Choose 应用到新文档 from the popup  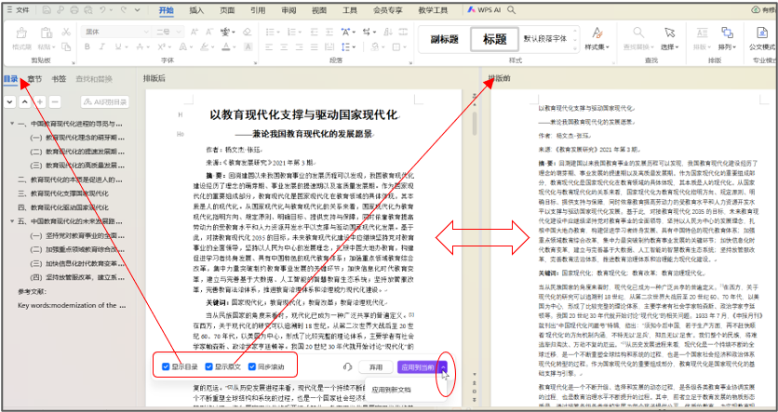coord(392,390)
